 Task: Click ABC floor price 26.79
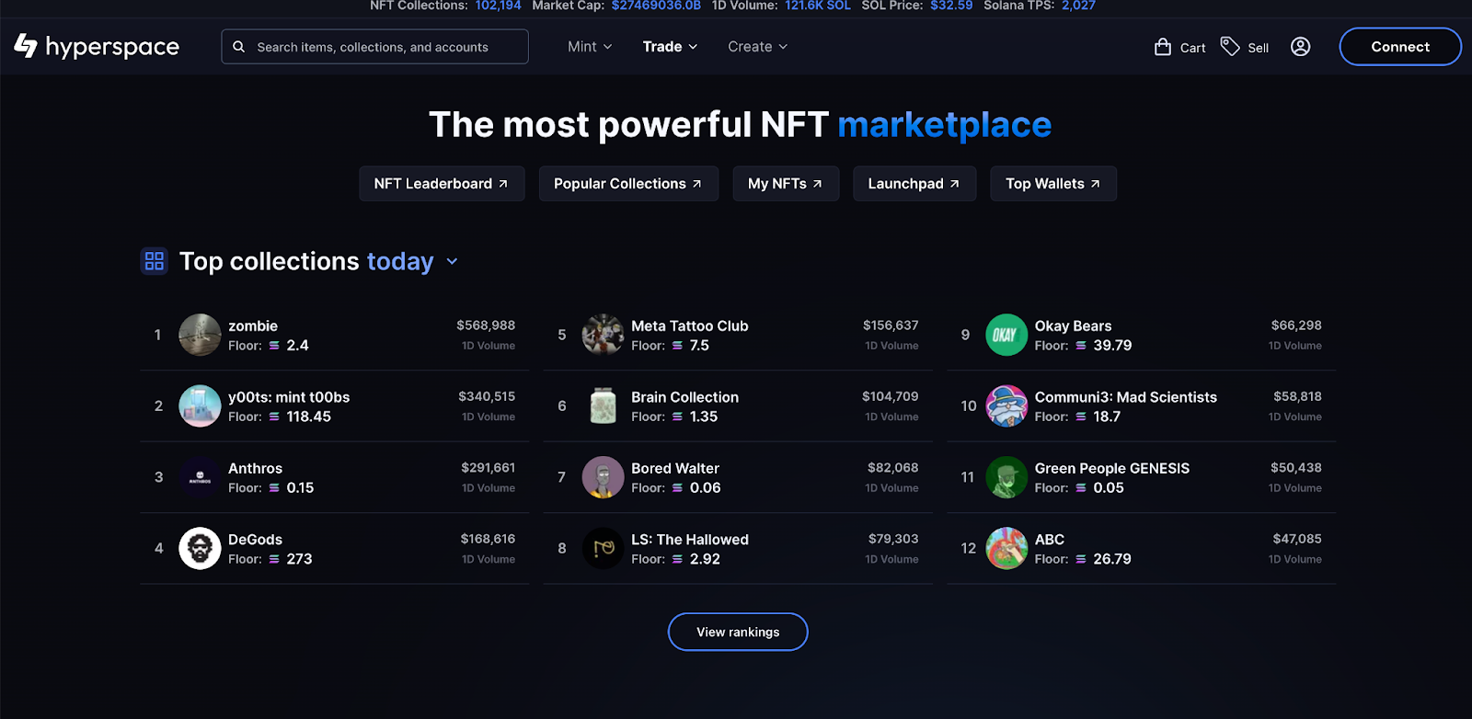1111,559
